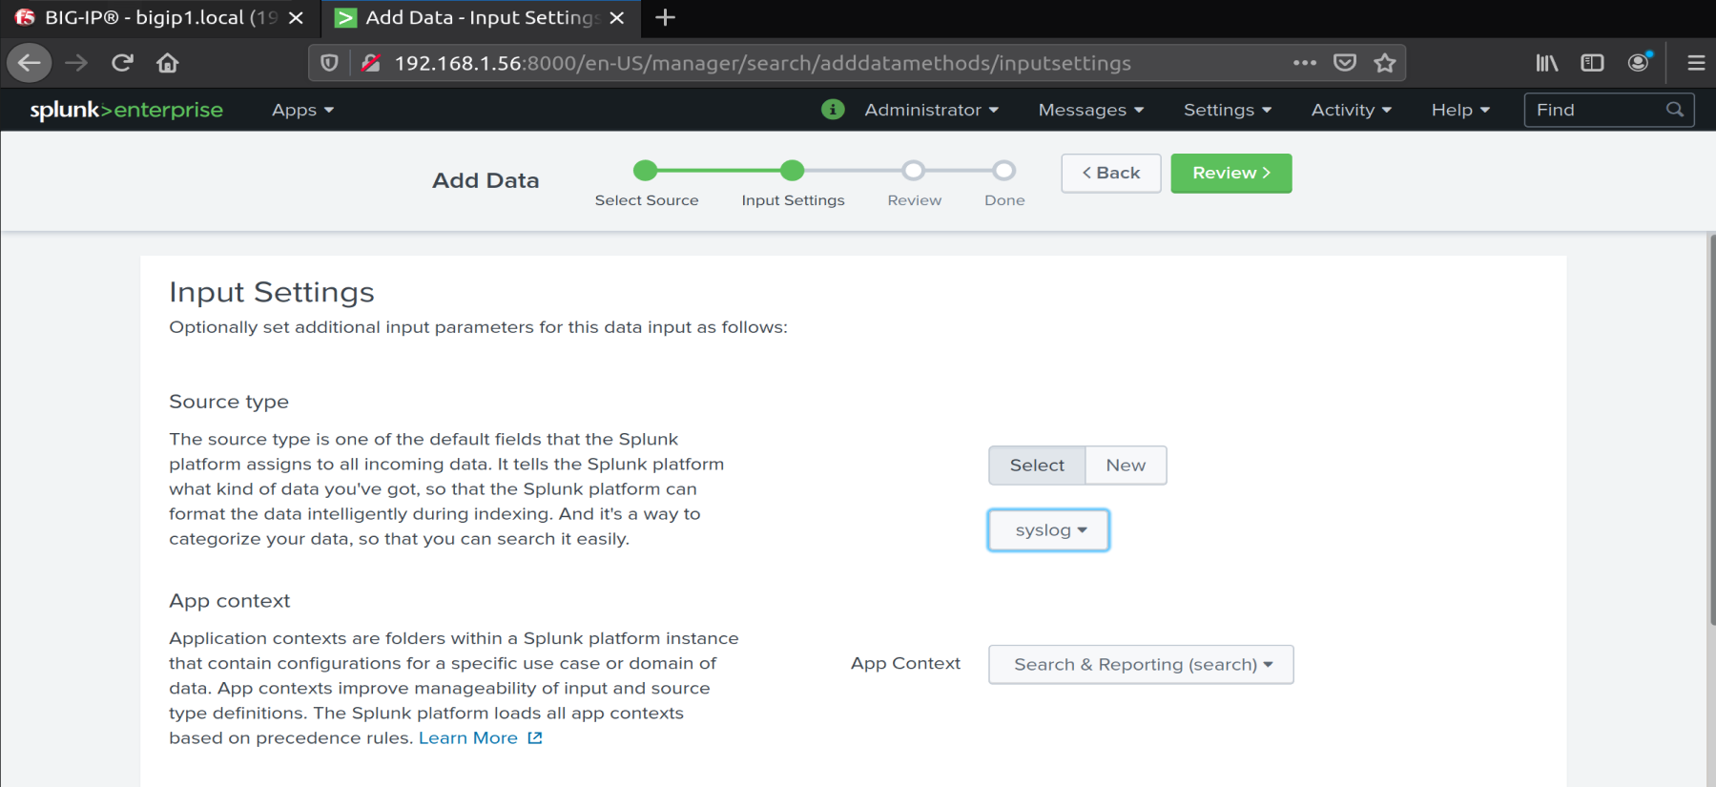Viewport: 1716px width, 787px height.
Task: Open a new browser tab
Action: coord(666,17)
